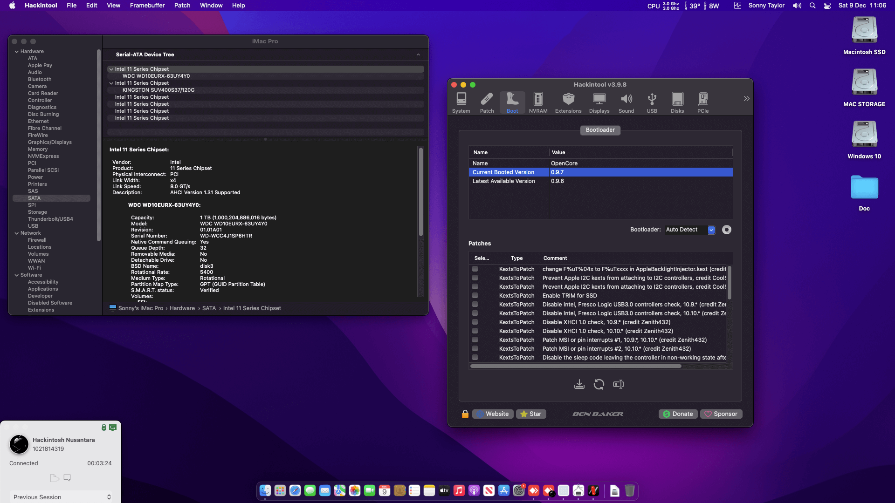Open the Framebuffer menu

coord(147,6)
